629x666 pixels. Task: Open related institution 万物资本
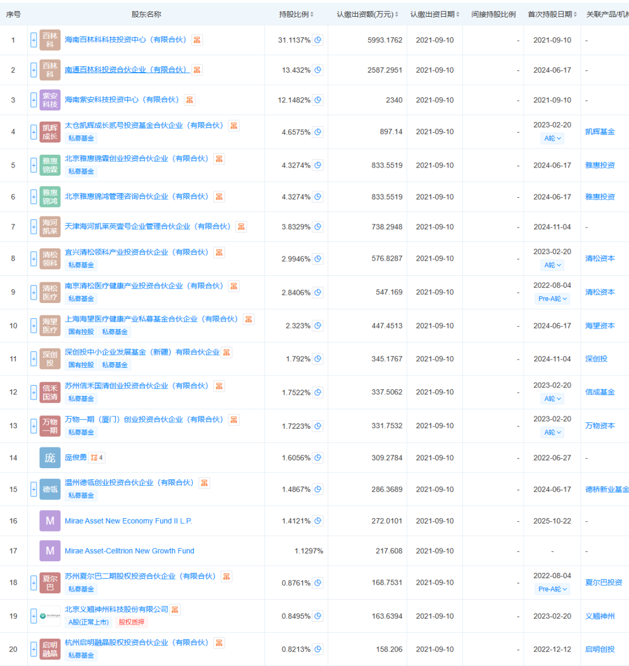600,426
